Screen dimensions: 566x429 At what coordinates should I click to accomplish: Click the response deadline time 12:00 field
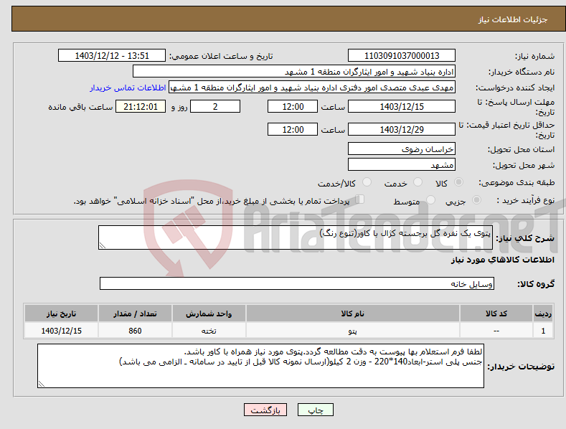coord(293,106)
